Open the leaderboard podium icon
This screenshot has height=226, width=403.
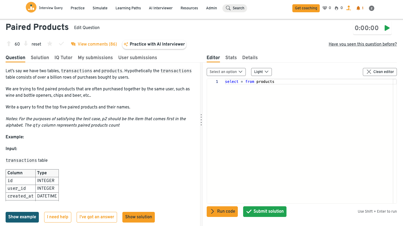348,8
